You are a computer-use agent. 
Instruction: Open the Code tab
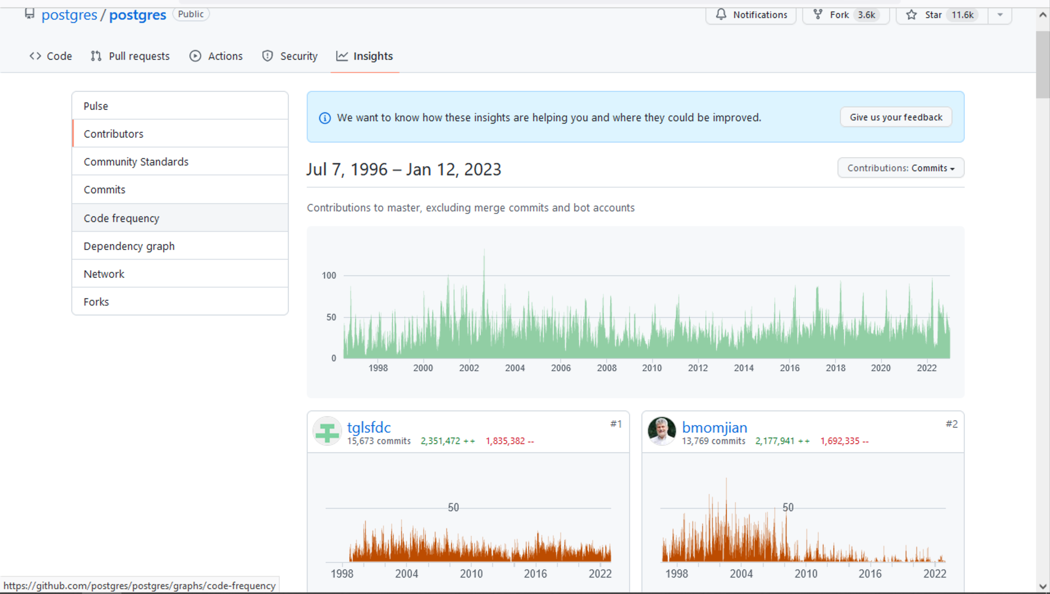(x=51, y=56)
